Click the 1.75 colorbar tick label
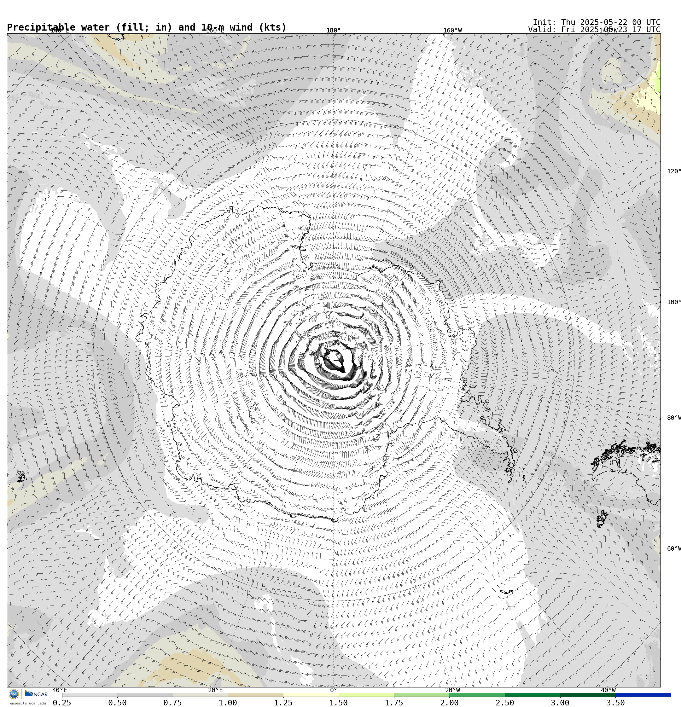 click(x=394, y=703)
